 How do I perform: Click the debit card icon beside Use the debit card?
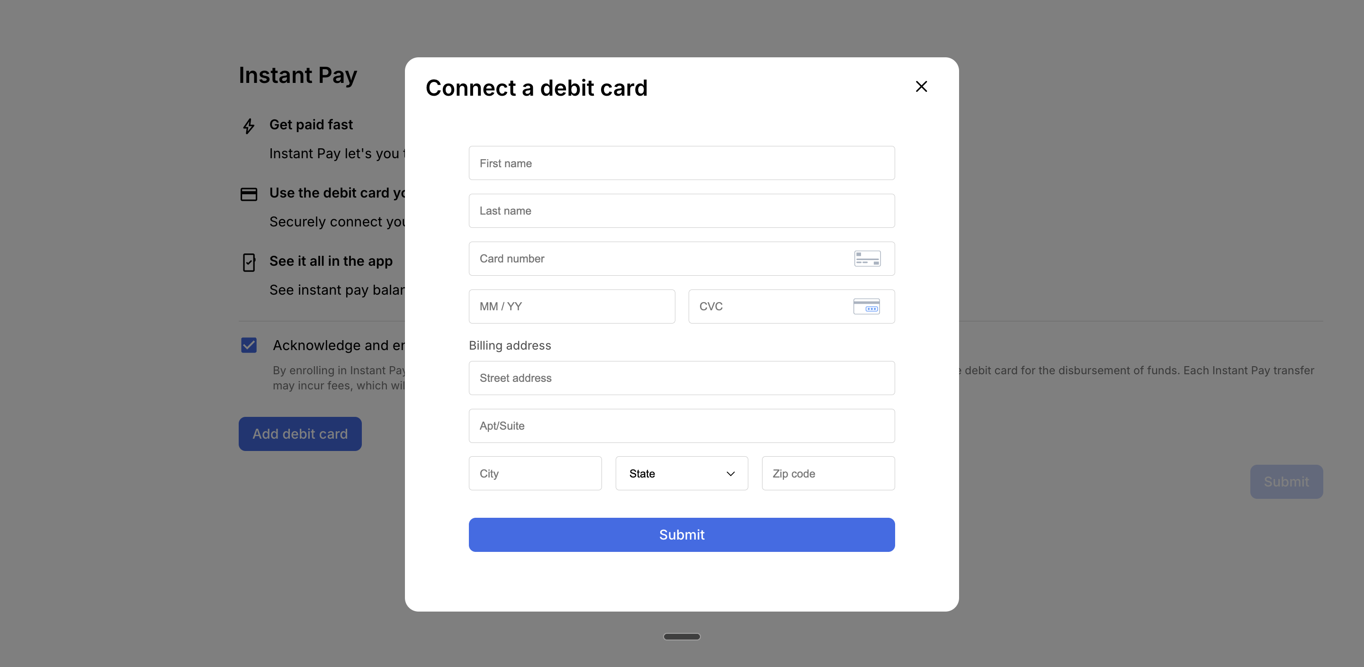click(x=248, y=194)
